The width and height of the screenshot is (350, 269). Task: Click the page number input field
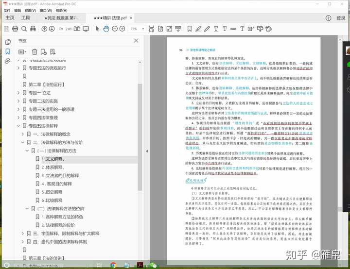61,29
